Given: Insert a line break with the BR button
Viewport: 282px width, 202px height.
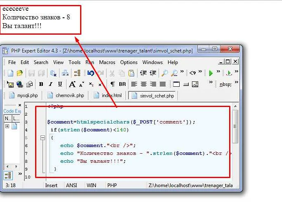Looking at the screenshot, I should [x=122, y=84].
